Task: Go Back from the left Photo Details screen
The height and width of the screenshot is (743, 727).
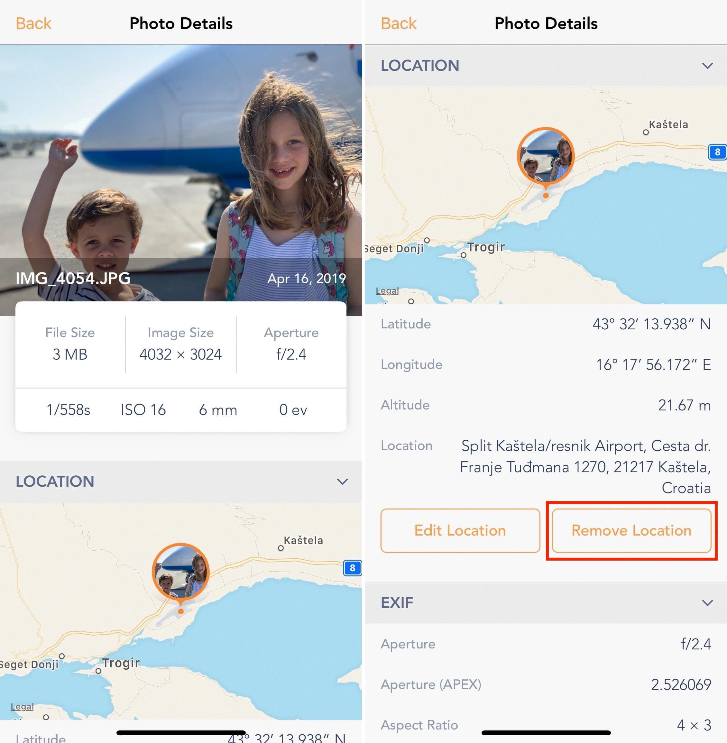Action: point(33,24)
